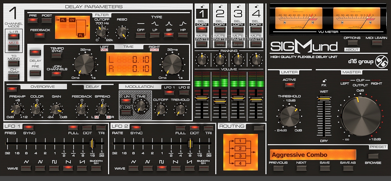Select LFO 2 first wave shape button
391x181 pixels.
(134, 168)
